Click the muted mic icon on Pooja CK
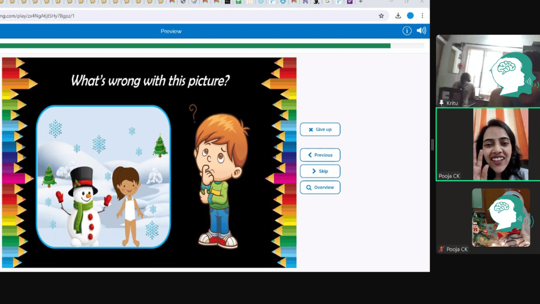This screenshot has height=304, width=540. (x=442, y=249)
